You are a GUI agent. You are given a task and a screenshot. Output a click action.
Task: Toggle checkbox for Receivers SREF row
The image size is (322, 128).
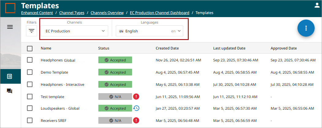[30, 121]
